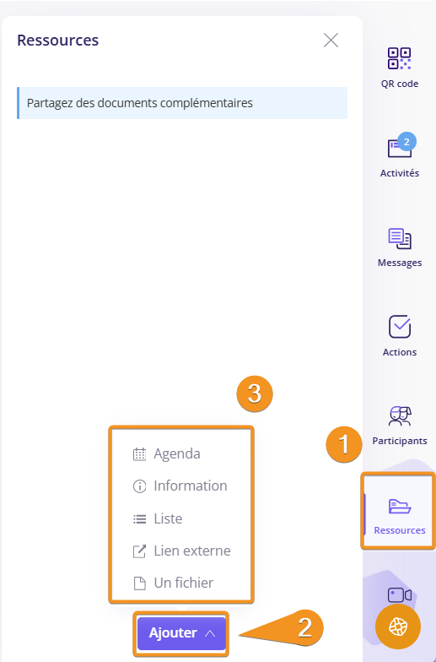This screenshot has width=436, height=662.
Task: Open the Actions checkmark icon
Action: click(400, 326)
